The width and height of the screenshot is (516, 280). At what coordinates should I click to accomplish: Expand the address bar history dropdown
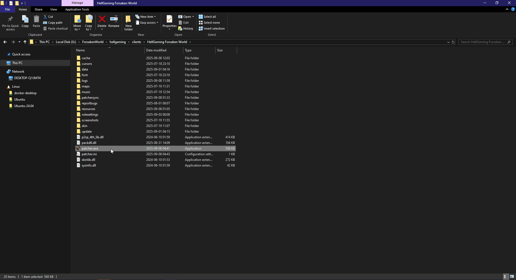tap(448, 42)
